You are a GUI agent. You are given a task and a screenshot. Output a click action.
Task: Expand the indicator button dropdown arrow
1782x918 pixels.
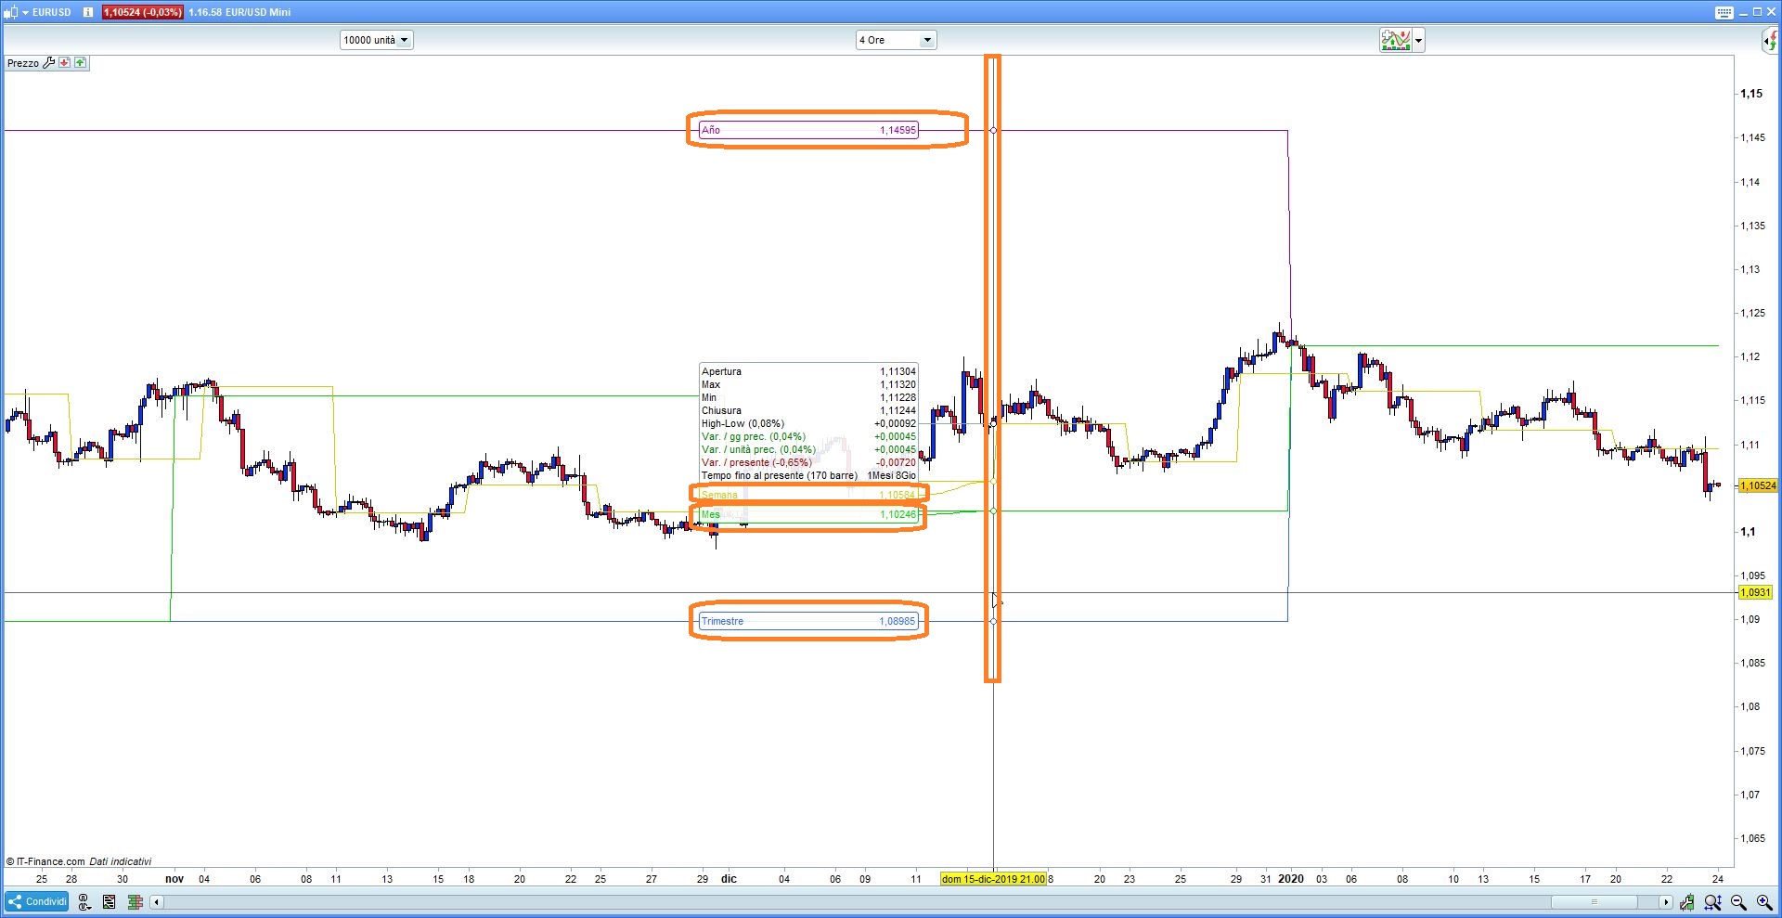(1418, 40)
